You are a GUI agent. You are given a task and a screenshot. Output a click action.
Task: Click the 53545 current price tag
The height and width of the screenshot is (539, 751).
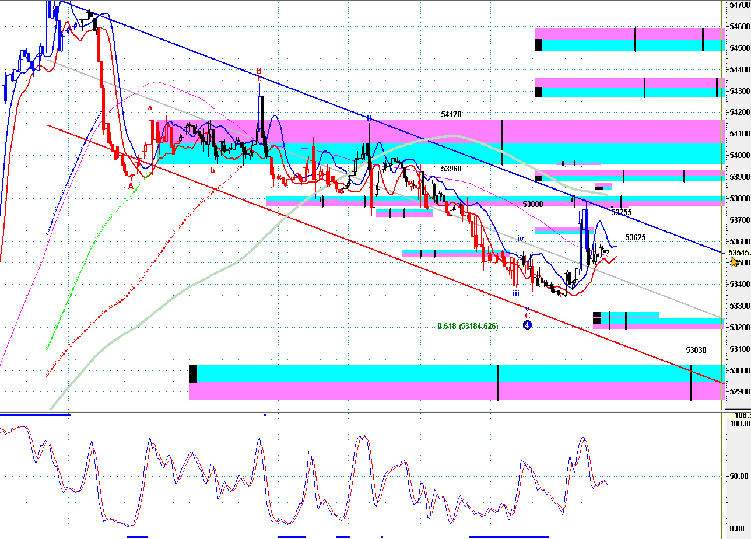click(x=738, y=253)
